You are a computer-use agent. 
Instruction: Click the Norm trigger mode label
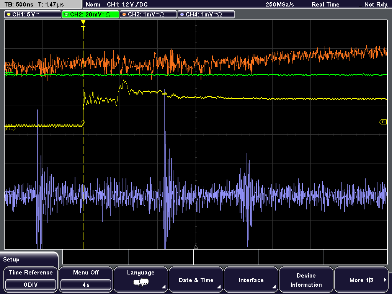click(93, 5)
